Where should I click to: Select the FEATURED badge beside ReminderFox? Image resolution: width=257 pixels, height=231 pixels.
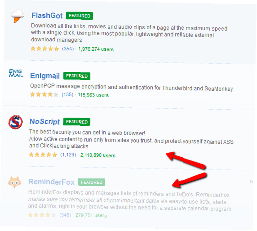(x=92, y=182)
